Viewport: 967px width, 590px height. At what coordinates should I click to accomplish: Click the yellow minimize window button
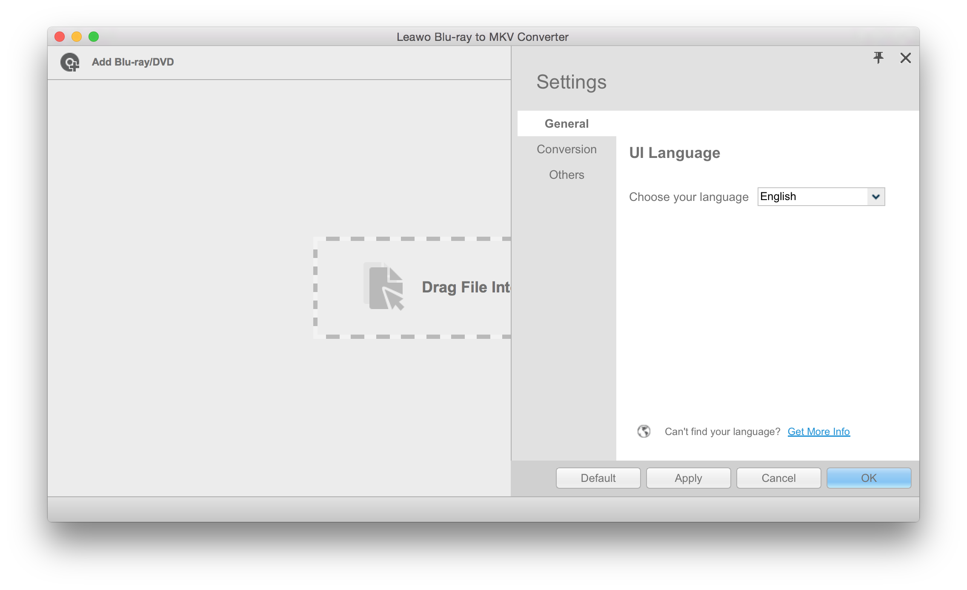pyautogui.click(x=77, y=37)
